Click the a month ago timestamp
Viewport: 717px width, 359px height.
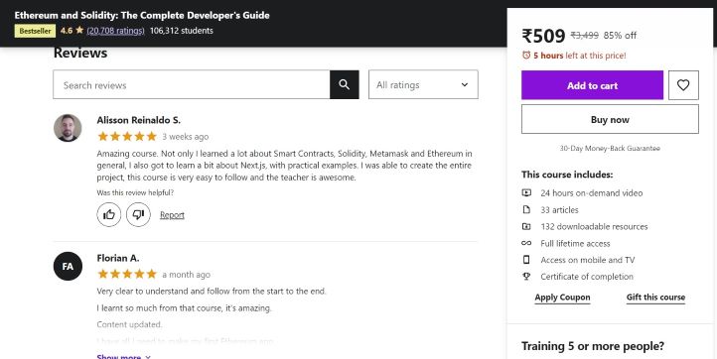pyautogui.click(x=186, y=275)
